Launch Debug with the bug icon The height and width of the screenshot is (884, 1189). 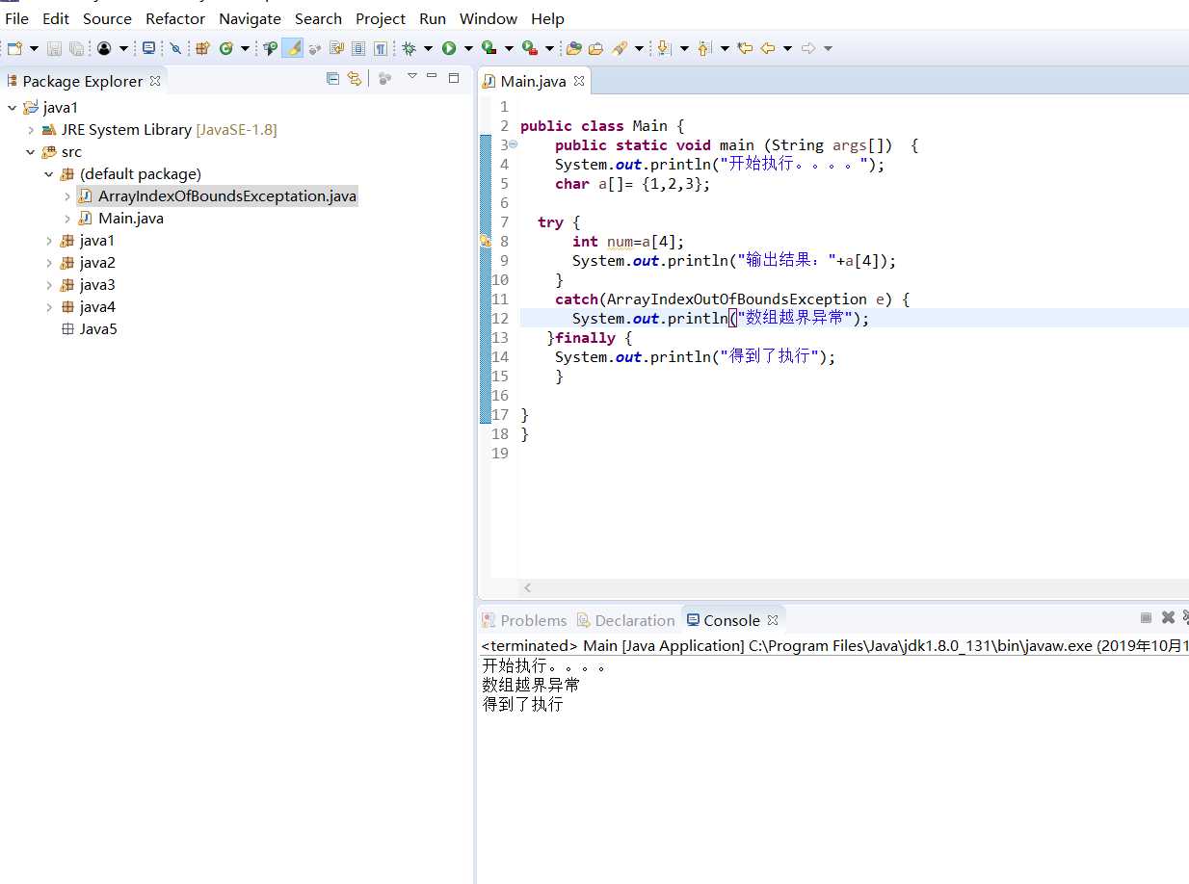point(409,48)
